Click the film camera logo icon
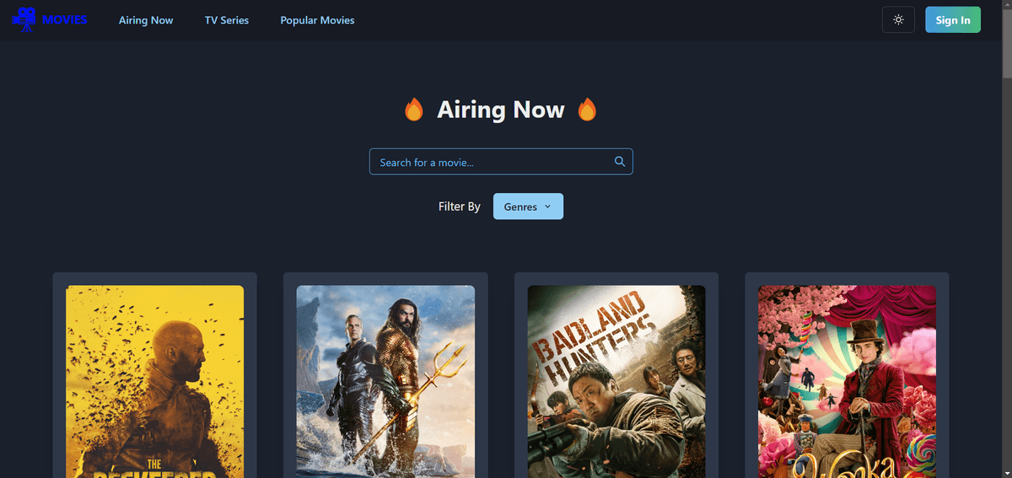This screenshot has width=1012, height=478. point(24,19)
